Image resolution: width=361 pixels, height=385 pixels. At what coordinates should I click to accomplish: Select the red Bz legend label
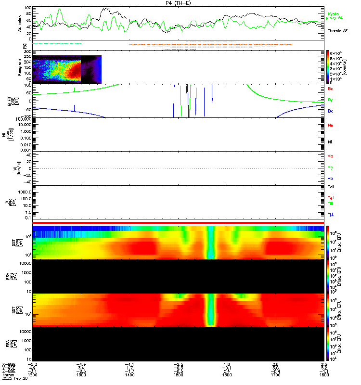tap(330, 89)
